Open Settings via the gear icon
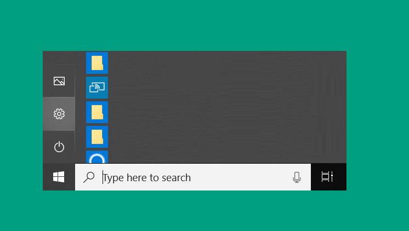 pyautogui.click(x=59, y=114)
